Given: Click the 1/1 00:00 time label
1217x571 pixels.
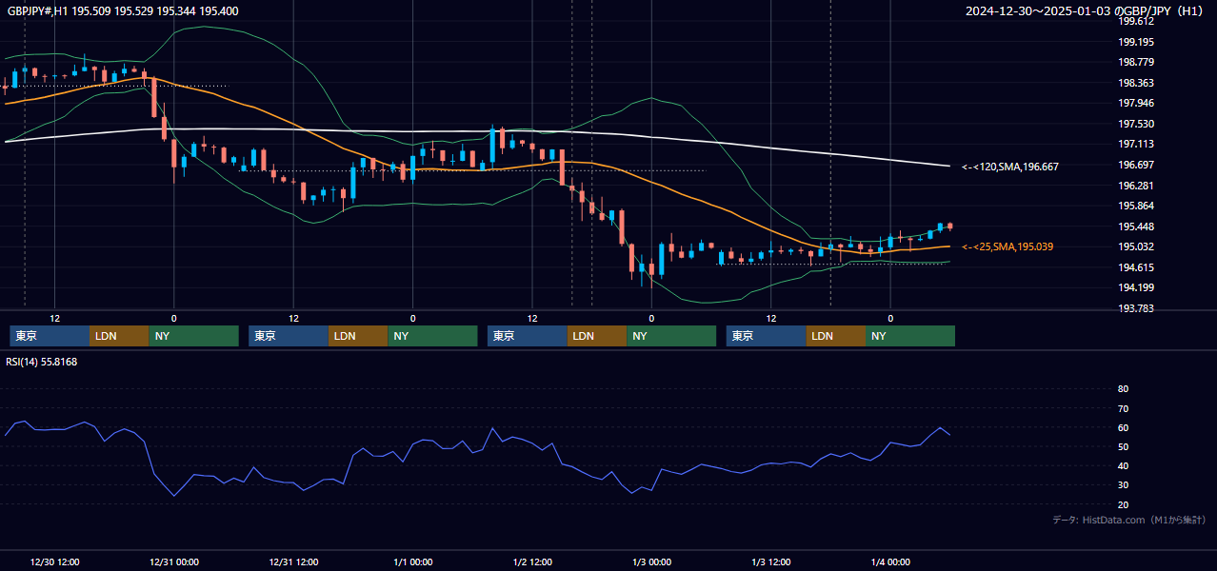Looking at the screenshot, I should point(412,561).
